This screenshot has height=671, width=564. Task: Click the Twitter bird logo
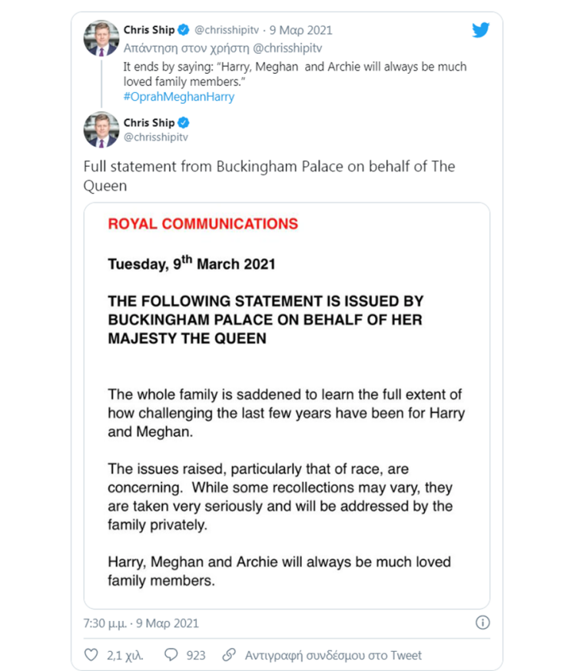tap(480, 30)
